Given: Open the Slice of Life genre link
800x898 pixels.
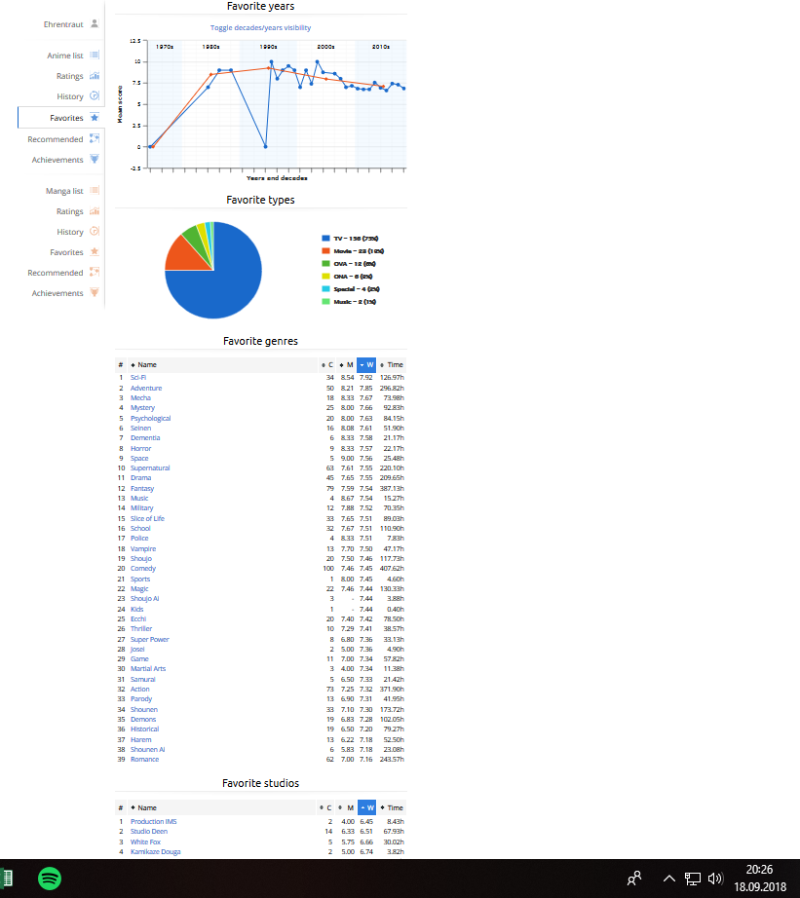Looking at the screenshot, I should tap(147, 518).
